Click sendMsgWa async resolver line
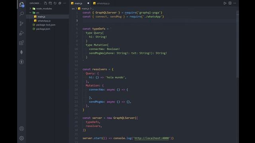This screenshot has width=255, height=143. 110,102
